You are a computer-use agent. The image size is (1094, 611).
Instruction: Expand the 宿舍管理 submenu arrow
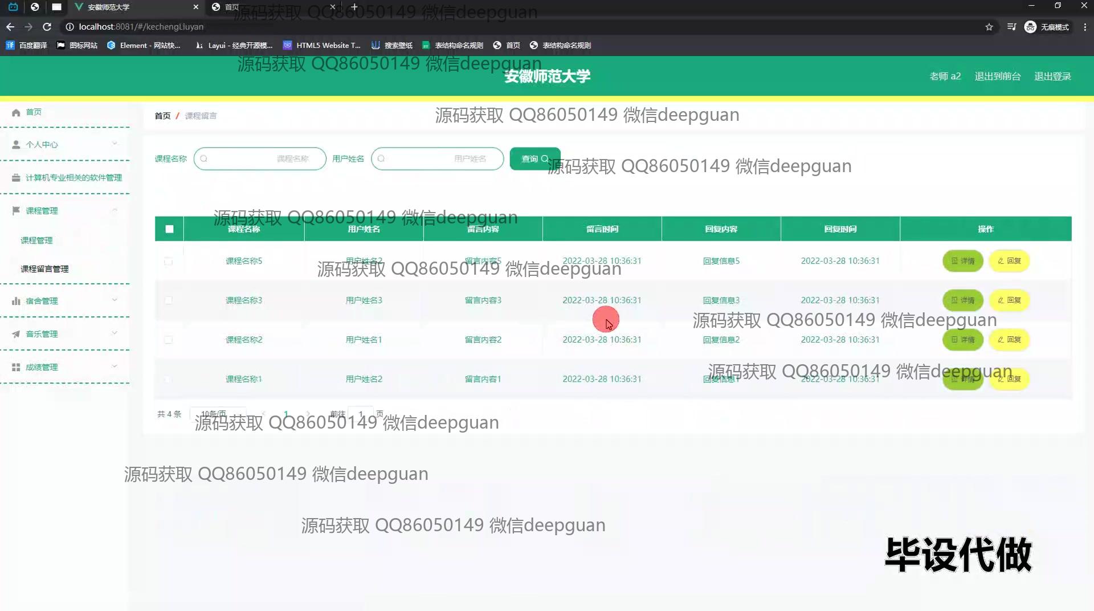tap(115, 300)
